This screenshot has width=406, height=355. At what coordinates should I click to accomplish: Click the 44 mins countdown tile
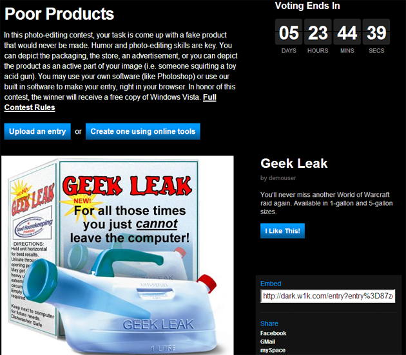pos(347,32)
